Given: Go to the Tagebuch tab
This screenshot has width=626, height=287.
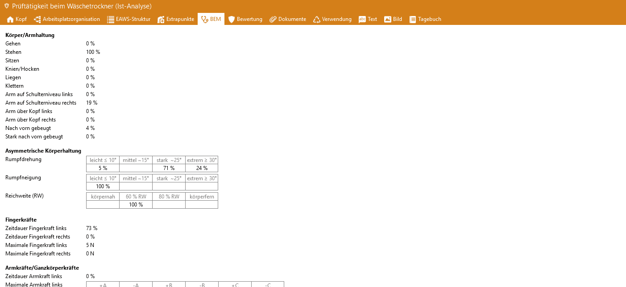Looking at the screenshot, I should click(425, 20).
